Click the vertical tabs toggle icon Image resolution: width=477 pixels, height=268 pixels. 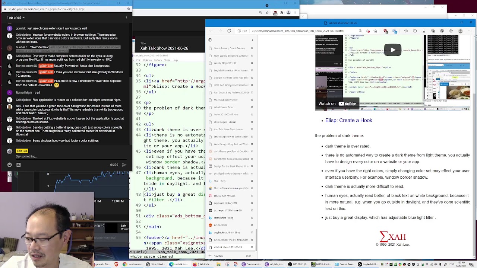[210, 40]
